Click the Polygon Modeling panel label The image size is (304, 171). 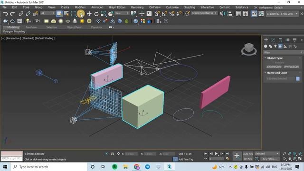tap(14, 31)
